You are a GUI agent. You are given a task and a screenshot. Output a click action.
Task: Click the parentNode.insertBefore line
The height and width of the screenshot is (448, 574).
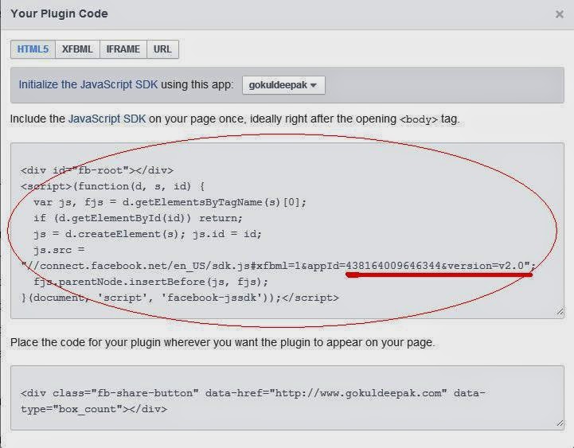pyautogui.click(x=150, y=282)
